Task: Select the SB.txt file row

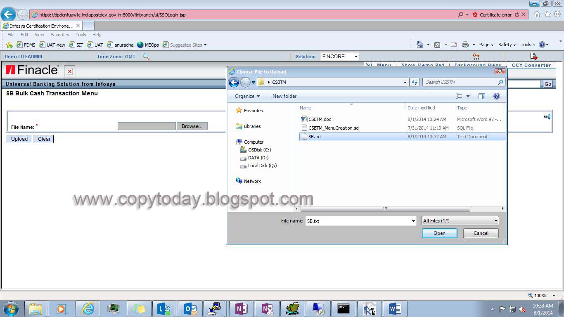Action: tap(403, 137)
